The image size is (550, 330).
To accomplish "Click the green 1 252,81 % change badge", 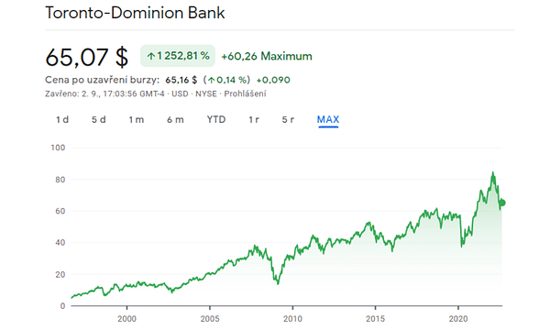I will 178,56.
